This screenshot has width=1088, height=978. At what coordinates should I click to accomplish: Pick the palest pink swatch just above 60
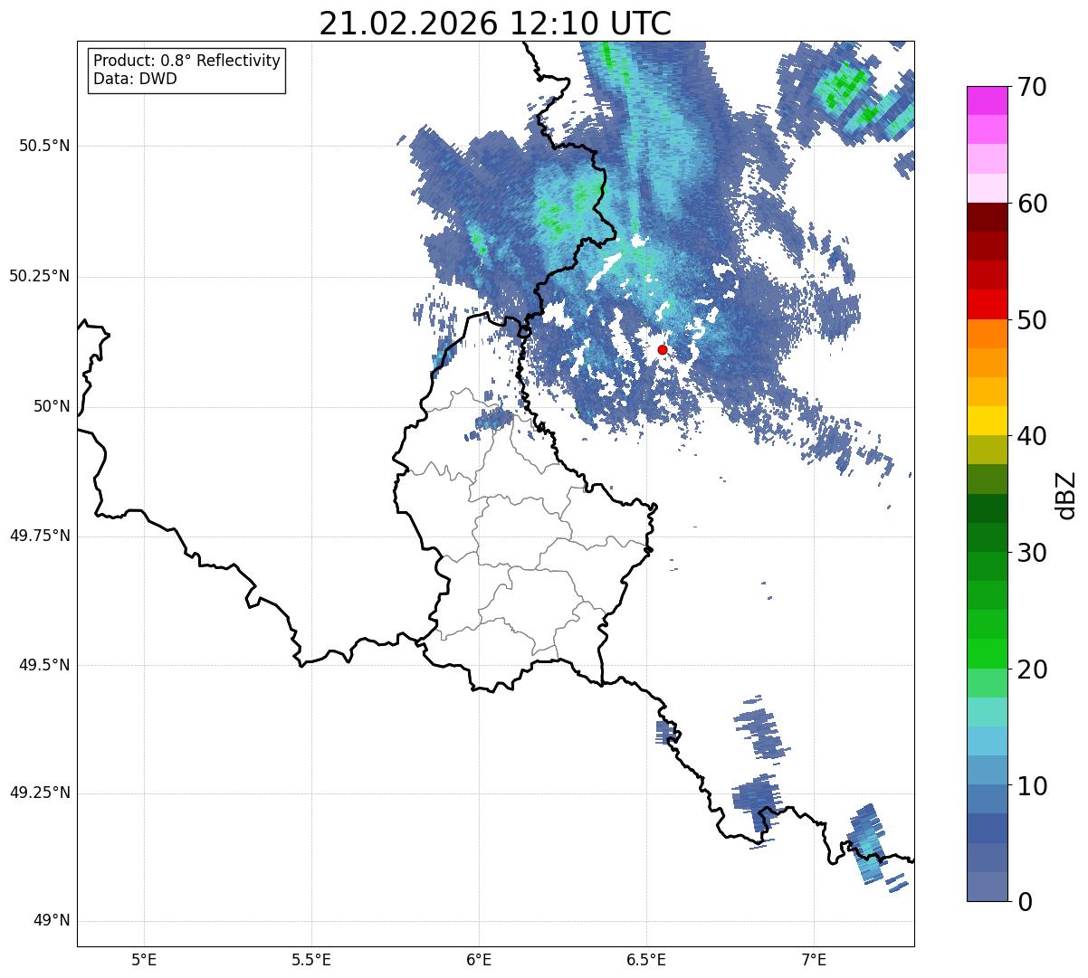(988, 188)
